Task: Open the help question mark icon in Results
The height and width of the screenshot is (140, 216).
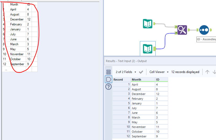Action: [109, 87]
